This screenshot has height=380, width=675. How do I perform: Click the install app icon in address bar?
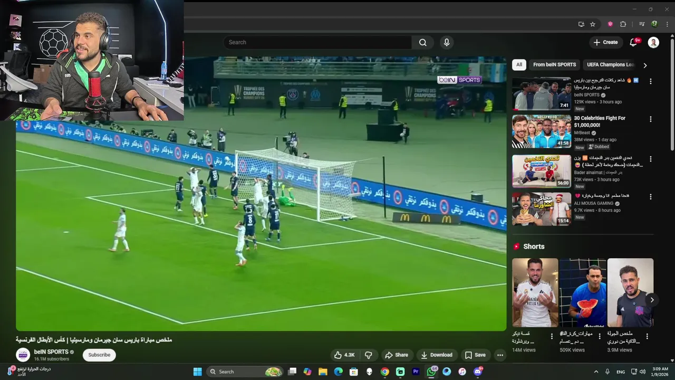click(x=581, y=24)
